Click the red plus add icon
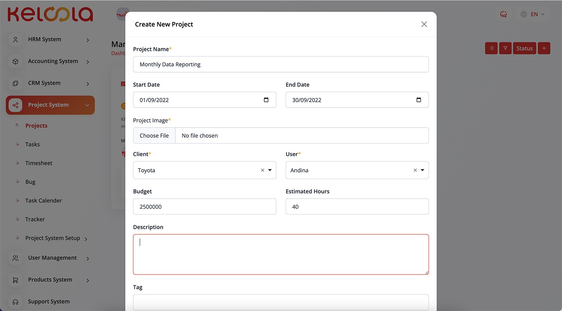The height and width of the screenshot is (311, 562). [x=544, y=48]
